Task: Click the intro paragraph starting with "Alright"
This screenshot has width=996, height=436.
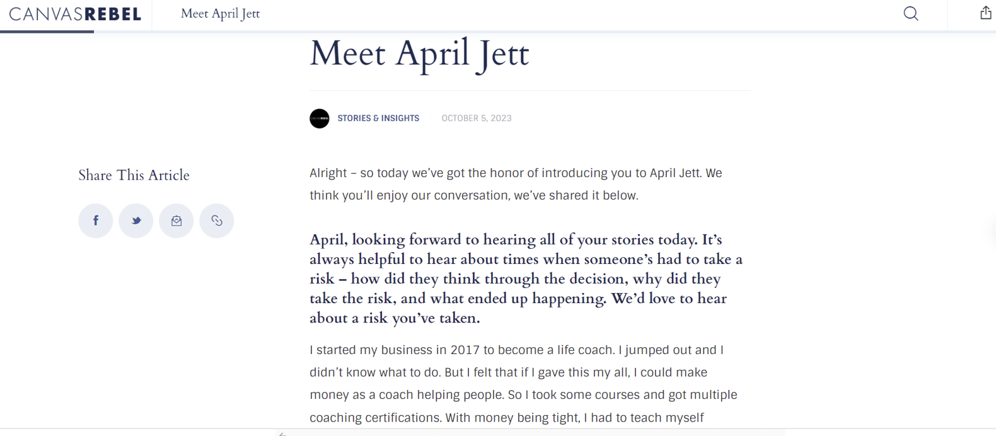Action: (516, 184)
